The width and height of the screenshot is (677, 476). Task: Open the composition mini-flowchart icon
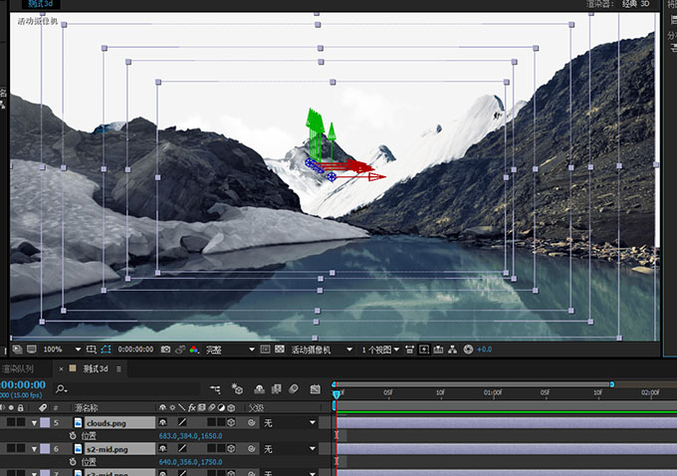215,389
